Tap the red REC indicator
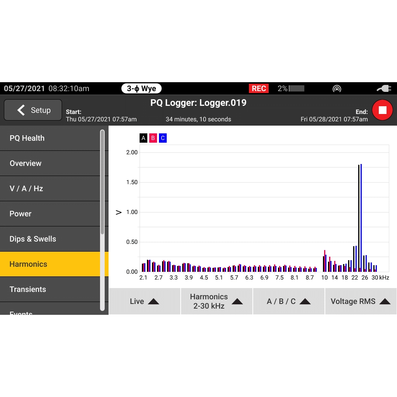Image resolution: width=397 pixels, height=397 pixels. point(259,88)
